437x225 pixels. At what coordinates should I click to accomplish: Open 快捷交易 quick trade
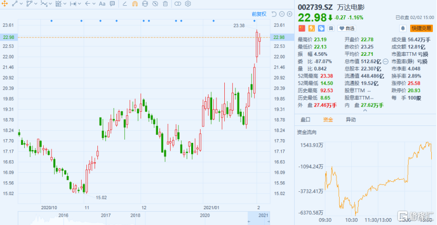421,28
